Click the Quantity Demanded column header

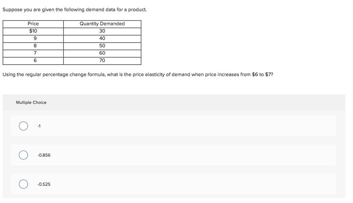pos(102,24)
